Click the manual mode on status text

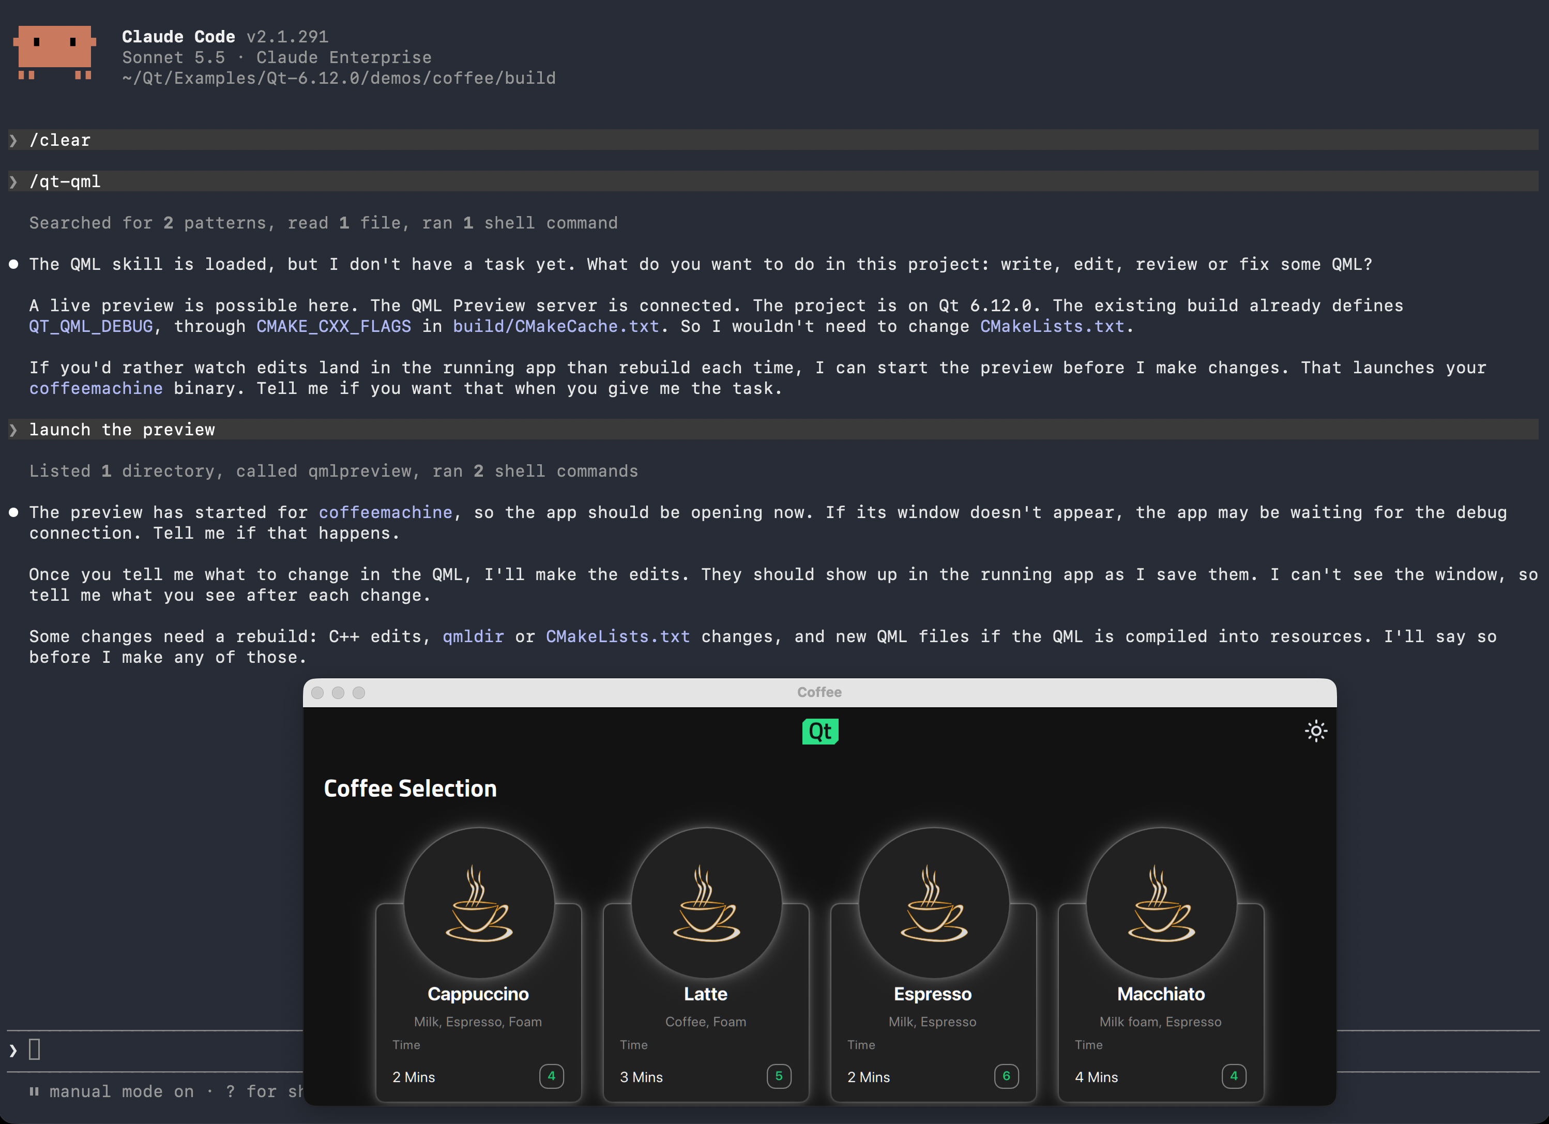(x=122, y=1091)
